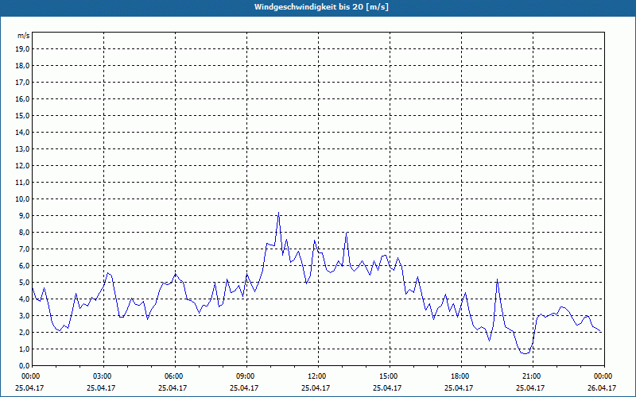Screen dimensions: 636x397
Task: Select the '18,0' y-axis label
Action: [x=23, y=66]
